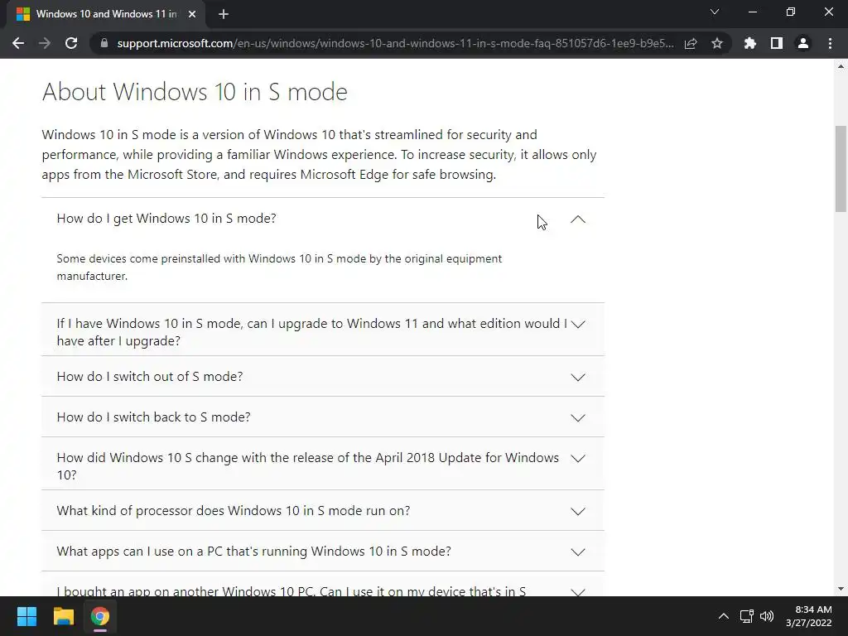The image size is (848, 636).
Task: Open Chrome extensions puzzle icon
Action: pyautogui.click(x=750, y=43)
